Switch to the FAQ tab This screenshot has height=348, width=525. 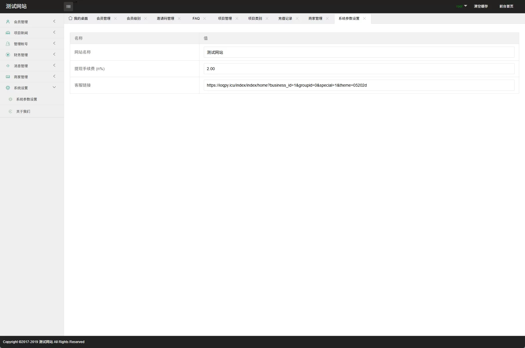pyautogui.click(x=196, y=19)
